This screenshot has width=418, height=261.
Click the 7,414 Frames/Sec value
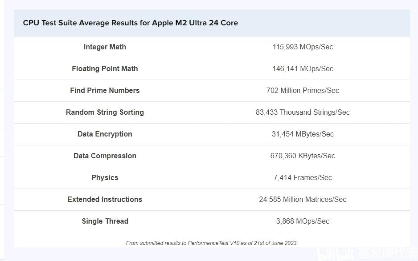click(303, 177)
